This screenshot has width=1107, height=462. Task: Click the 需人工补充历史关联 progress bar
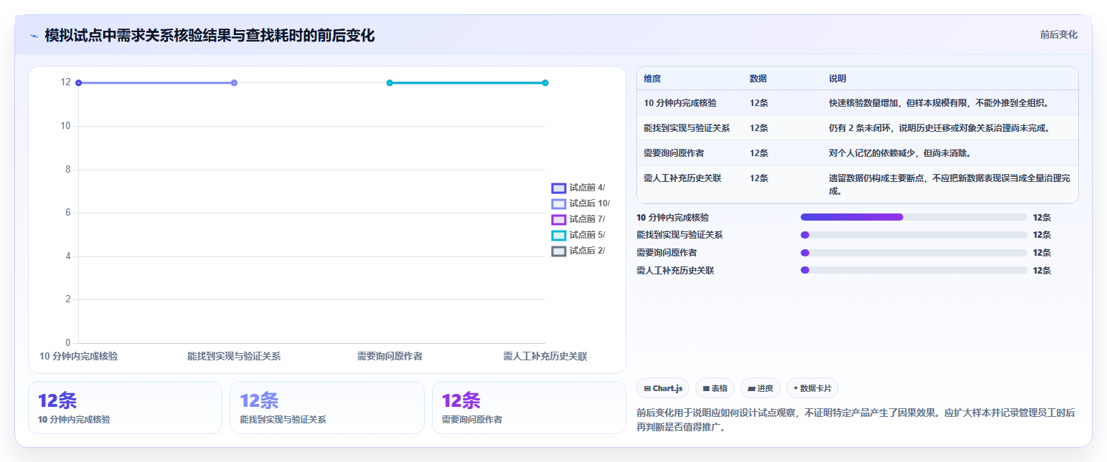(914, 270)
